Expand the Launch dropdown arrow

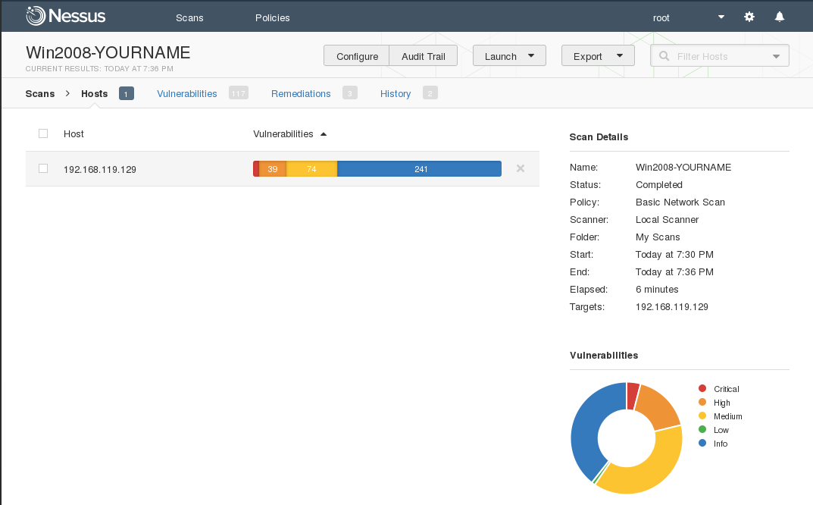[531, 55]
